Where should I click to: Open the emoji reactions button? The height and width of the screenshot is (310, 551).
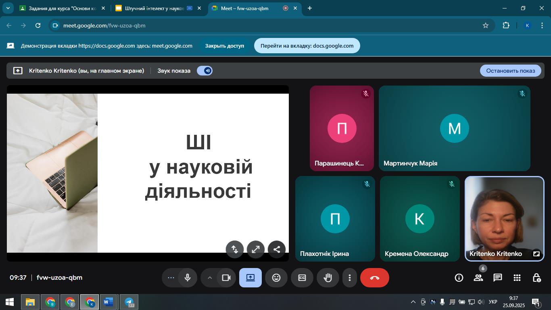click(x=276, y=278)
